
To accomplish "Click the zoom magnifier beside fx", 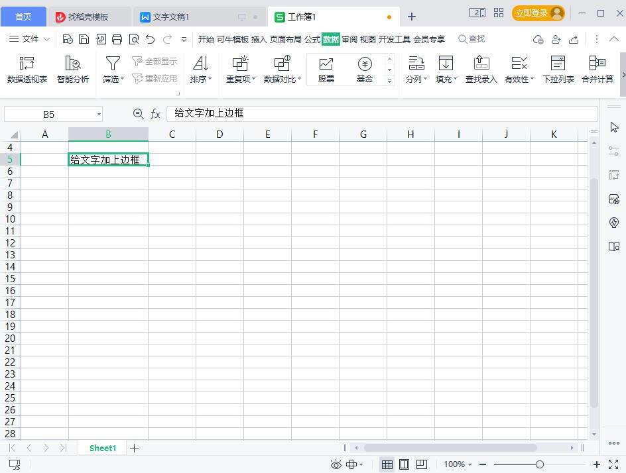I will [138, 114].
